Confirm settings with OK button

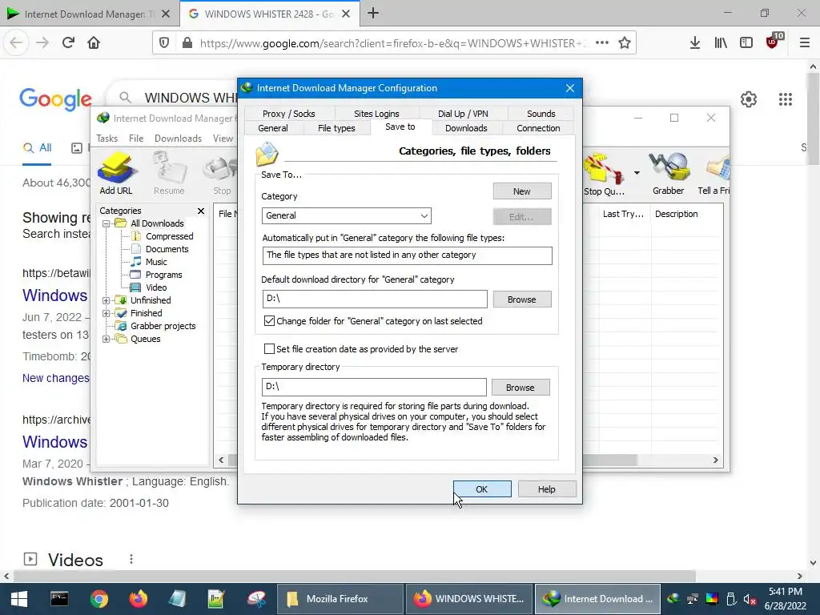click(x=481, y=489)
